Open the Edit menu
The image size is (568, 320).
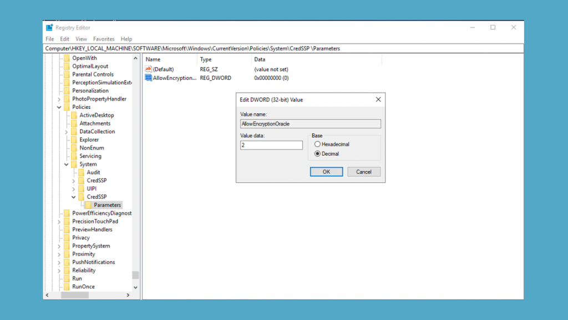[65, 39]
